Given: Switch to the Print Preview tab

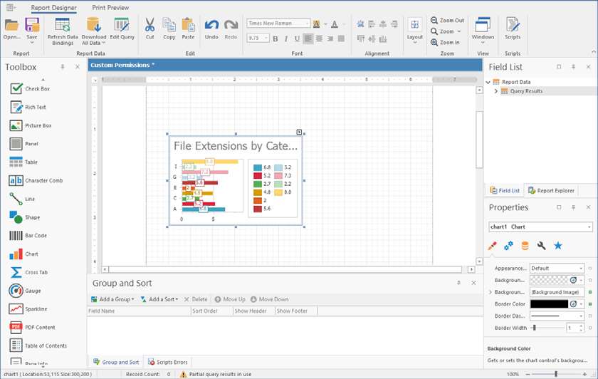Looking at the screenshot, I should 110,7.
